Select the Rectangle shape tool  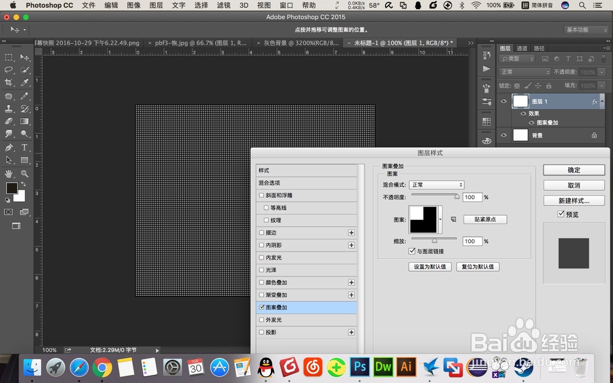(25, 160)
